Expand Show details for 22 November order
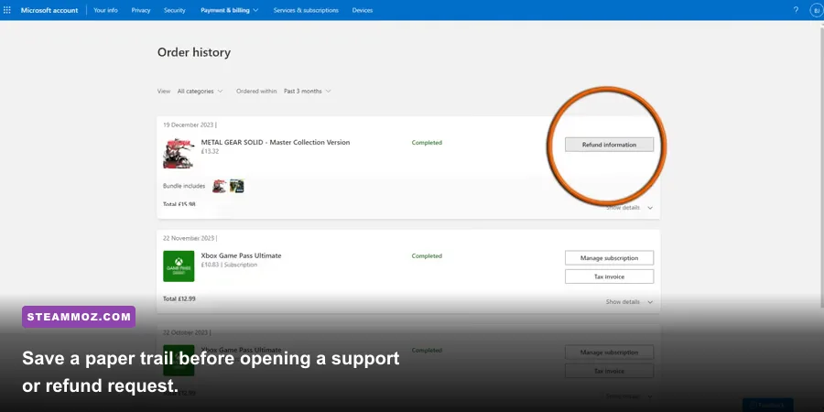The height and width of the screenshot is (412, 824). pos(629,301)
